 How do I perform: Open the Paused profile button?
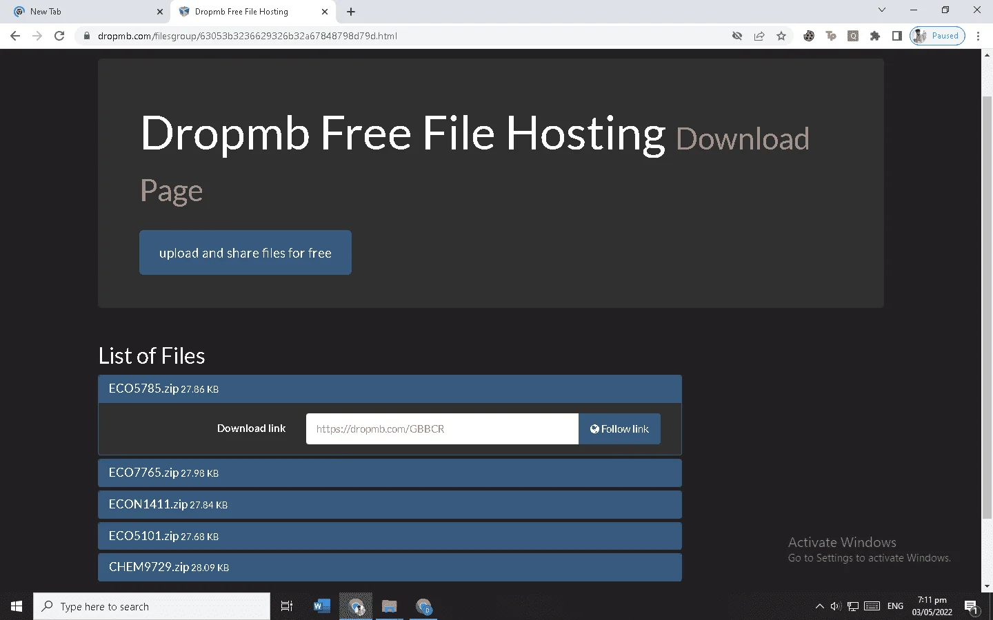pos(937,36)
